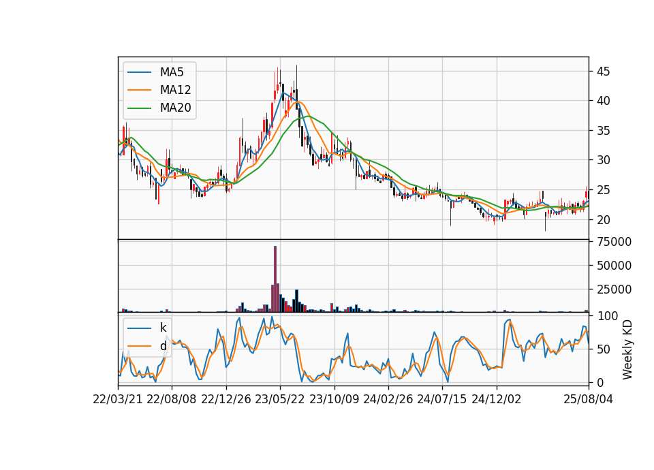Click the blue k line legend sample
Image resolution: width=654 pixels, height=470 pixels.
pos(139,328)
